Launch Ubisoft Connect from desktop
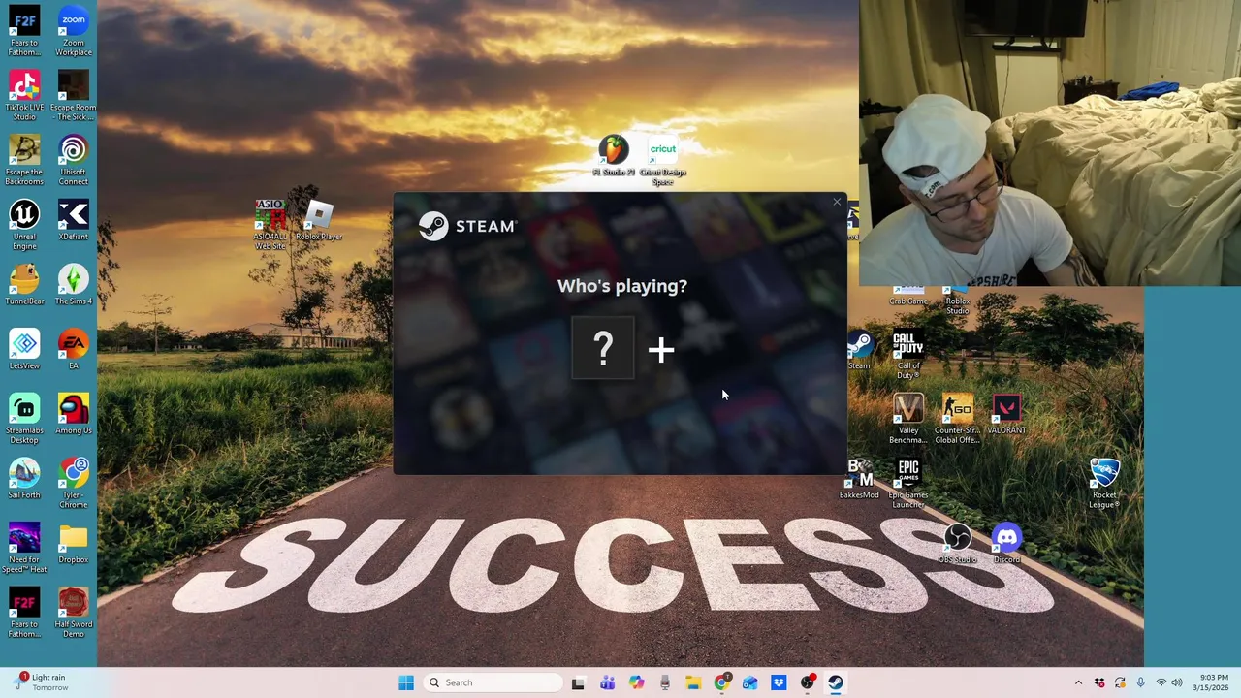The width and height of the screenshot is (1241, 698). coord(73,160)
